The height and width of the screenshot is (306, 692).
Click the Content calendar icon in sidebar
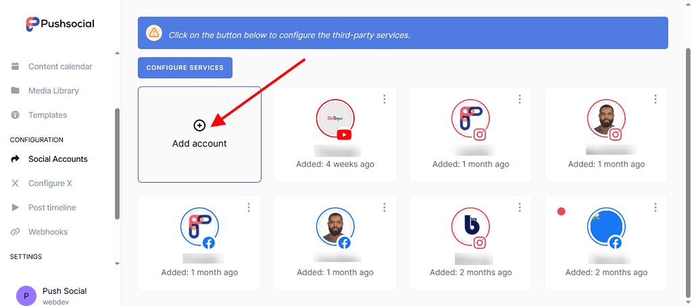[16, 67]
